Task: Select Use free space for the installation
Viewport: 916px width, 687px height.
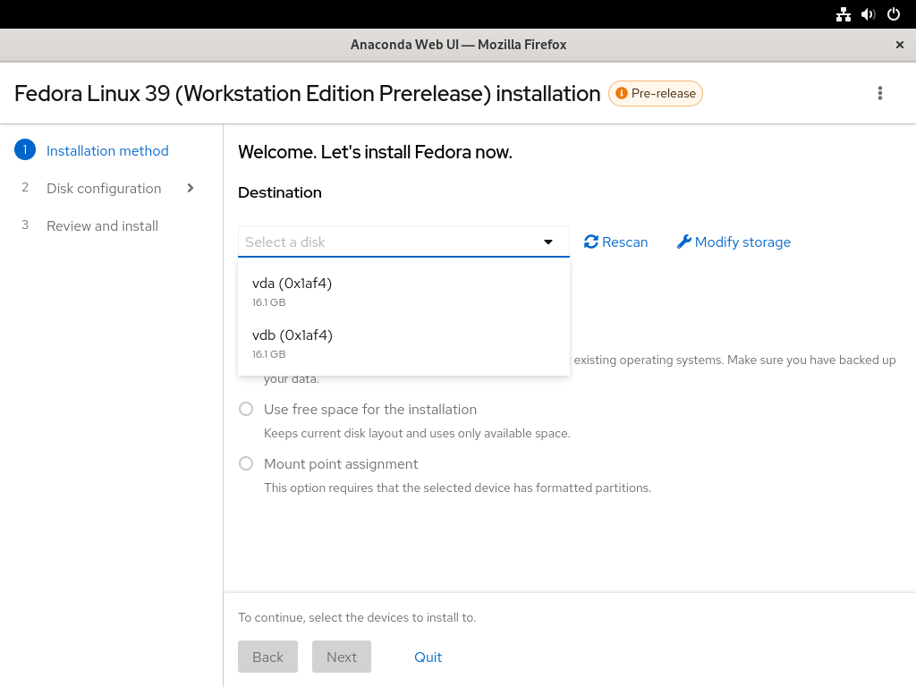Action: click(x=246, y=409)
